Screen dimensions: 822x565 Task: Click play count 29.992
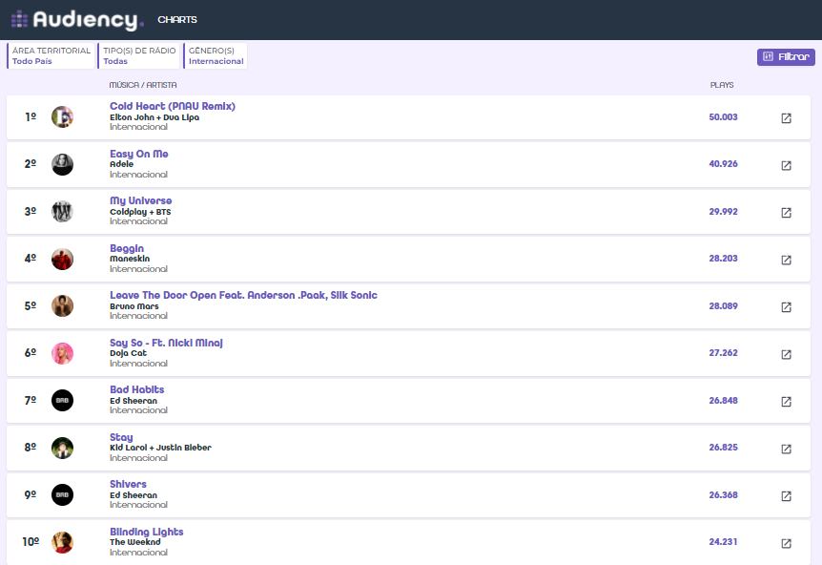[x=723, y=212]
